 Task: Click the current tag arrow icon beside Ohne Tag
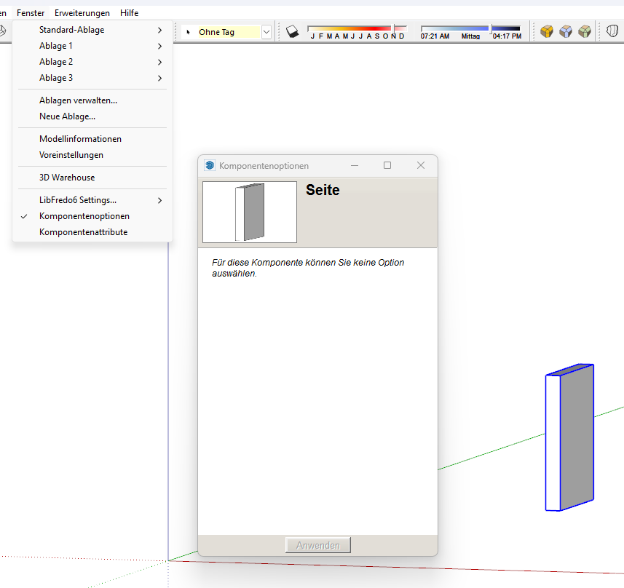189,32
